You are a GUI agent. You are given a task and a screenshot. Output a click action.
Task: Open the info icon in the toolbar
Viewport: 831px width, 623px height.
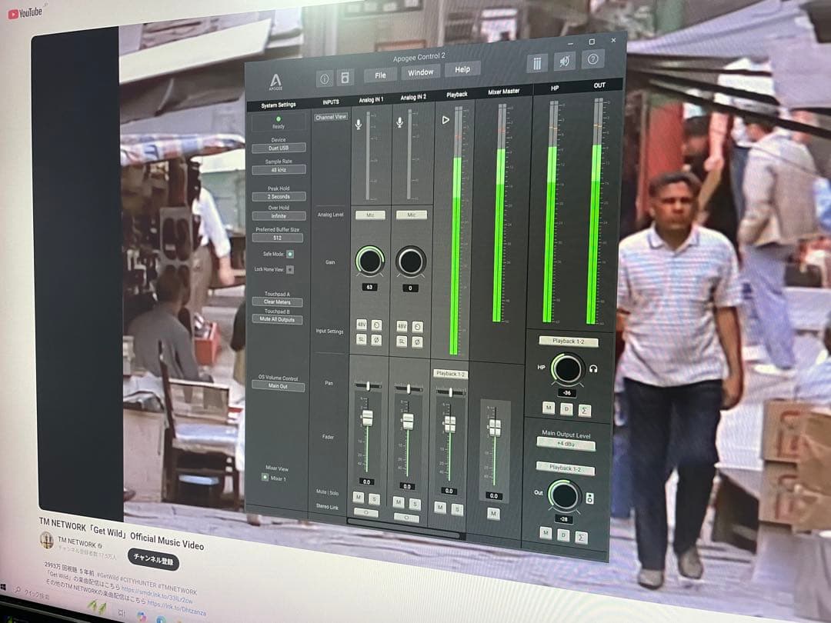(325, 78)
